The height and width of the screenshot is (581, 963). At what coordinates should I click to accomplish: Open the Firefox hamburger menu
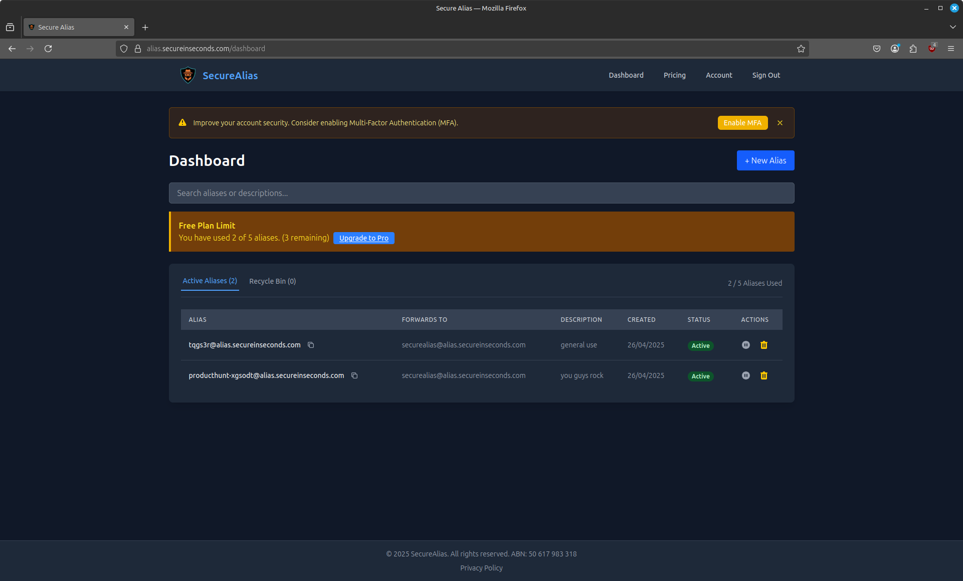pyautogui.click(x=950, y=49)
